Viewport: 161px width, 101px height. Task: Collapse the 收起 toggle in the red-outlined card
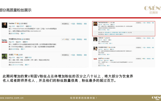point(108,30)
